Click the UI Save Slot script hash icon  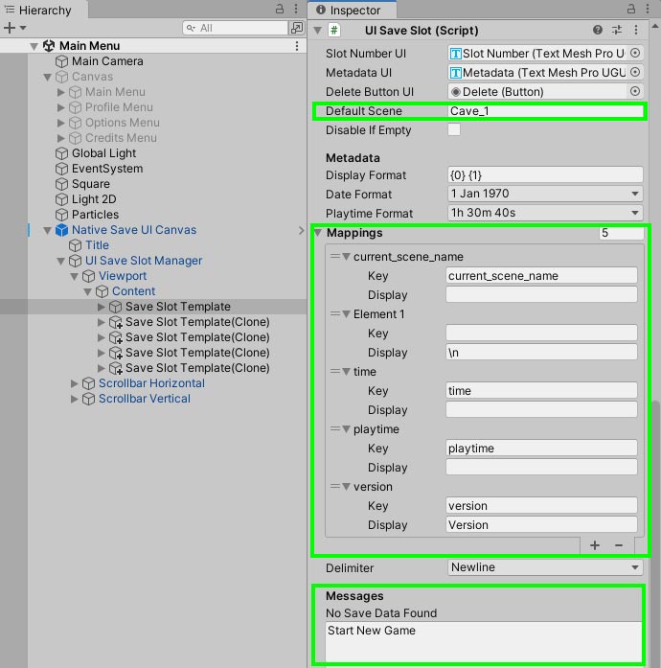pyautogui.click(x=334, y=31)
